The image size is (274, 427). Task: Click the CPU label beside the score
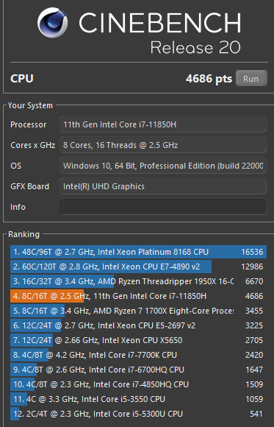tap(22, 79)
